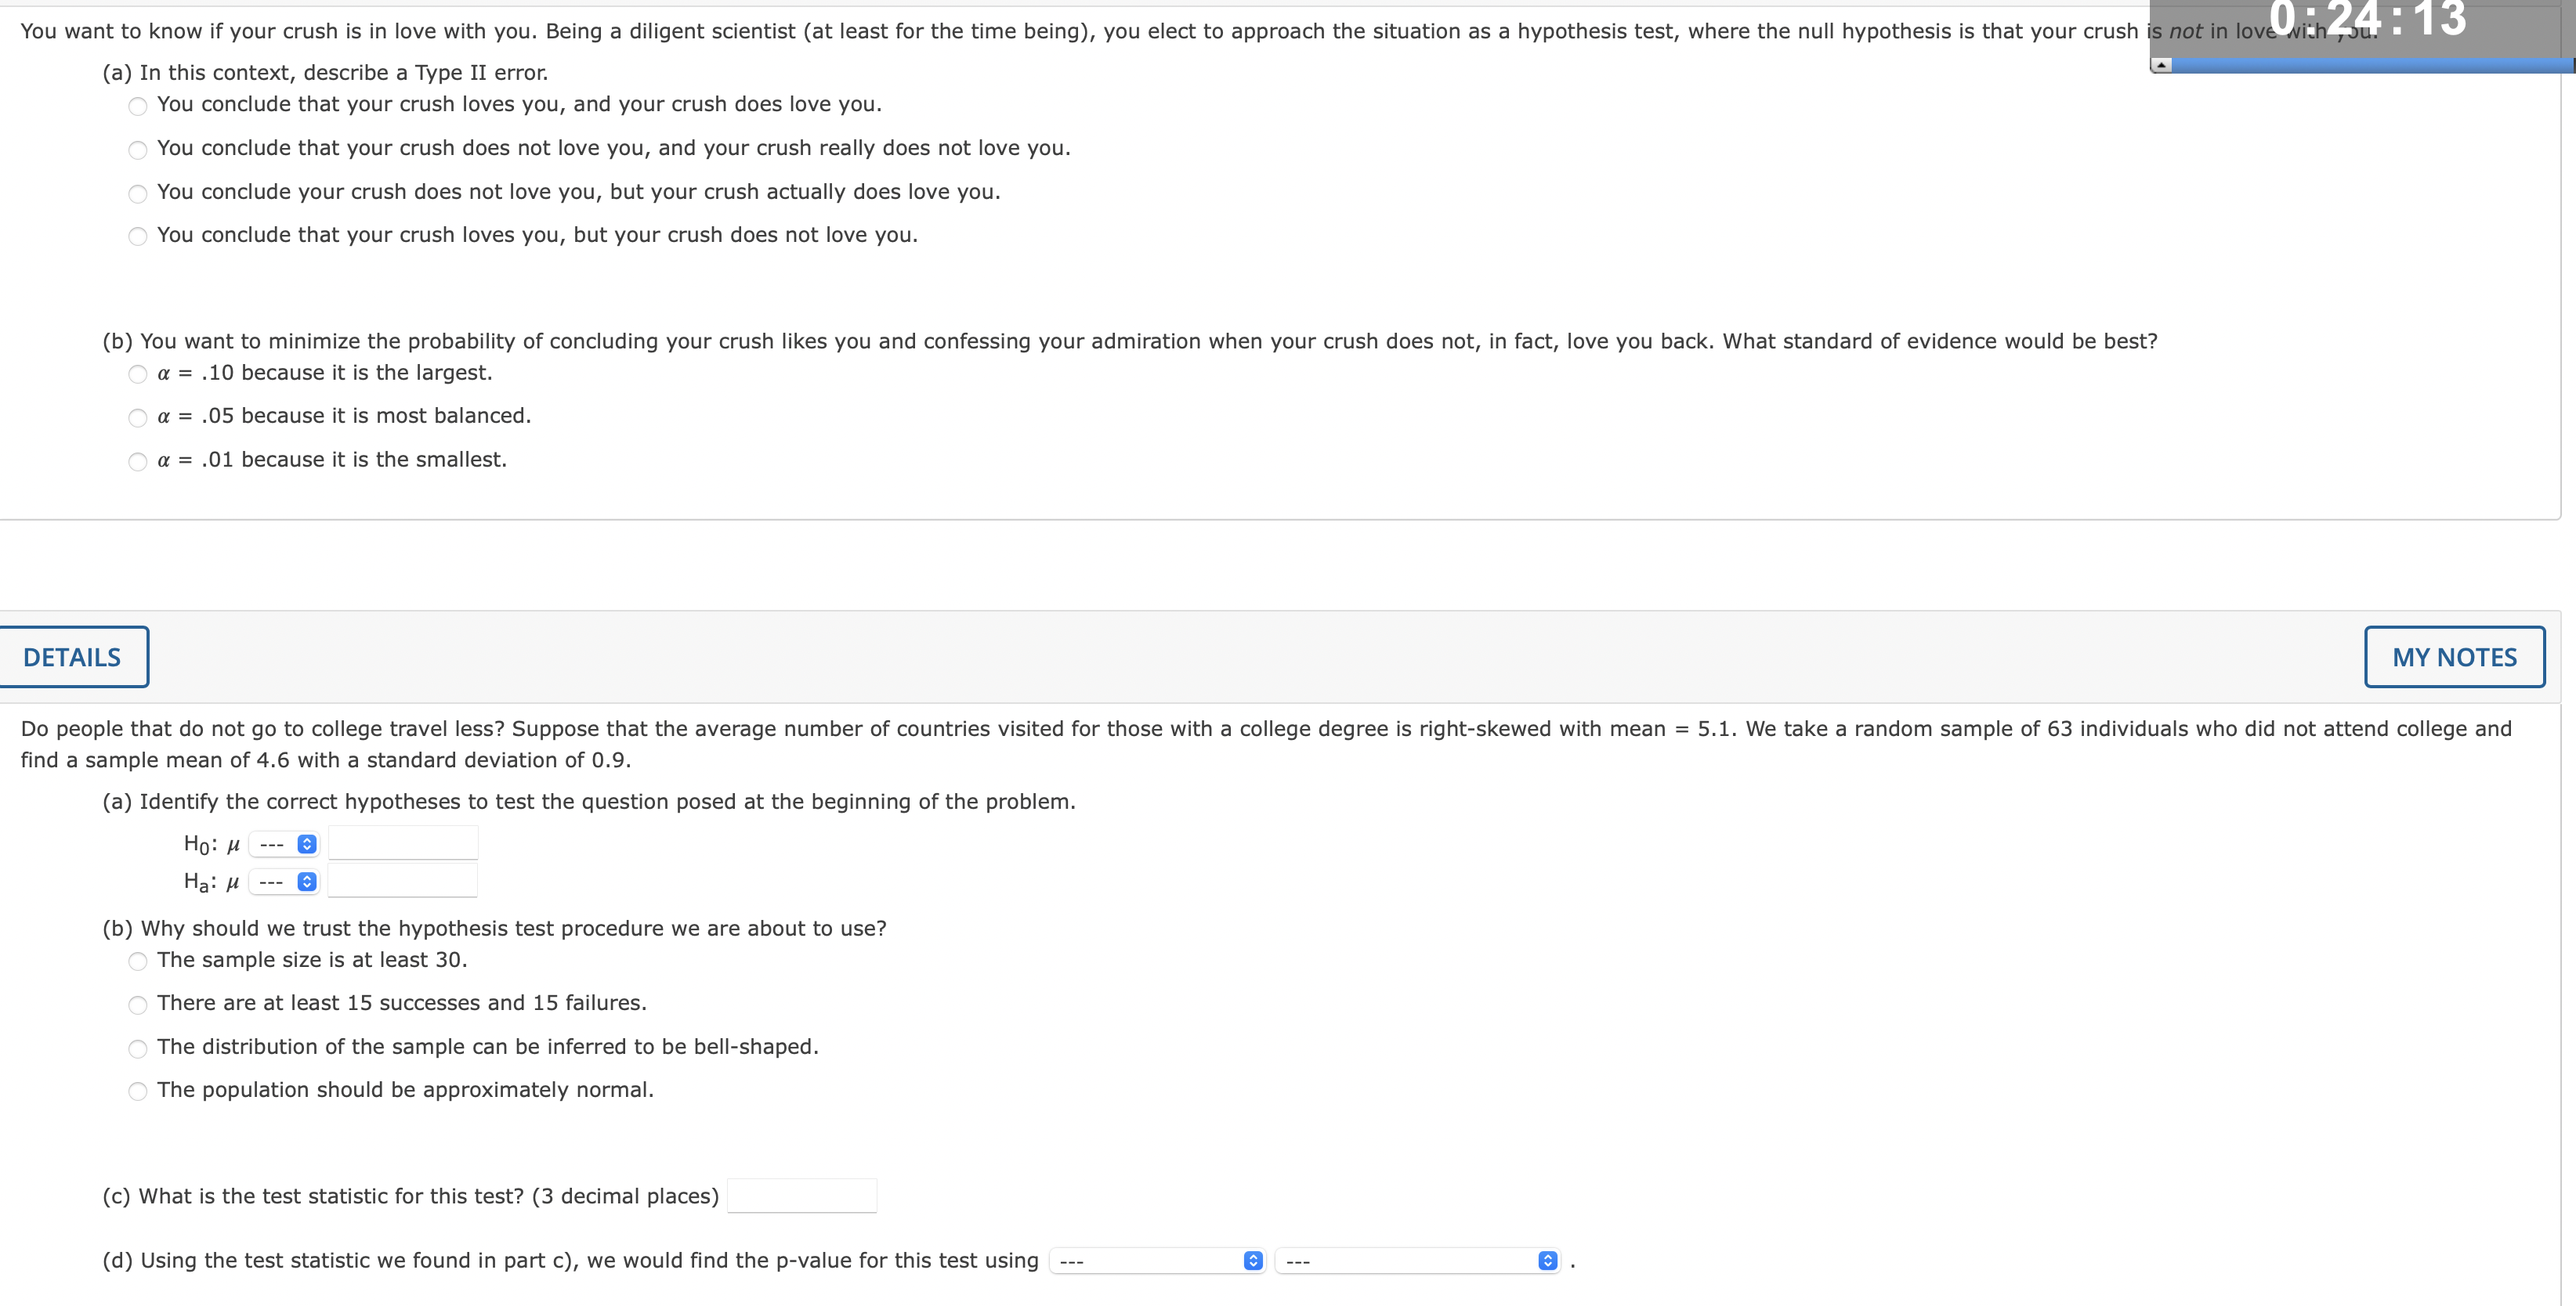The image size is (2576, 1306).
Task: Select "The sample size is at least 30"
Action: [137, 961]
